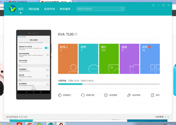Select the P9无法连接电脑 browser tab

point(55,2)
